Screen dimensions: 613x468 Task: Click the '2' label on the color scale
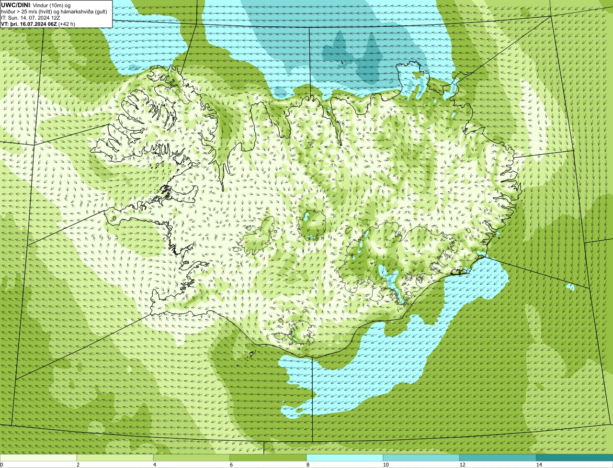77,465
